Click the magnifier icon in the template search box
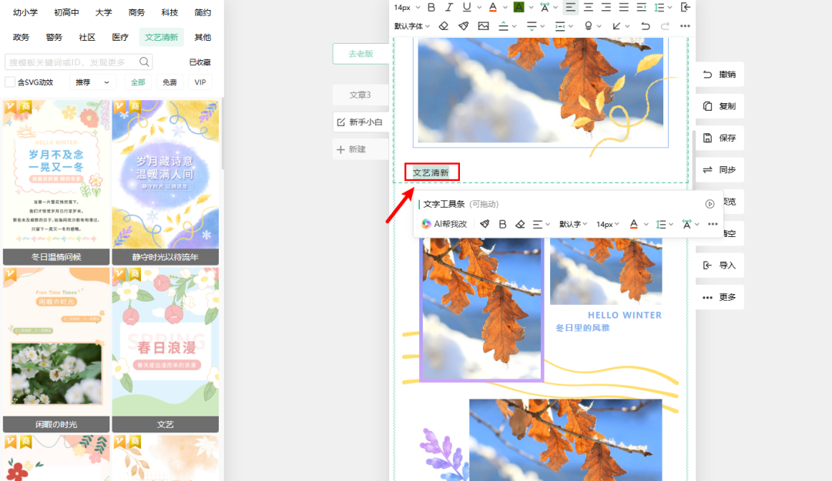The image size is (832, 481). tap(144, 62)
